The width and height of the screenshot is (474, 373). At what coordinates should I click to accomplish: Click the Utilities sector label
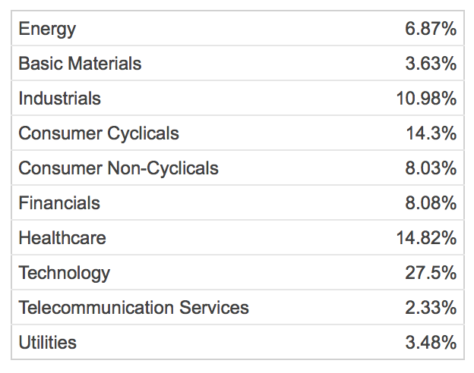point(47,342)
